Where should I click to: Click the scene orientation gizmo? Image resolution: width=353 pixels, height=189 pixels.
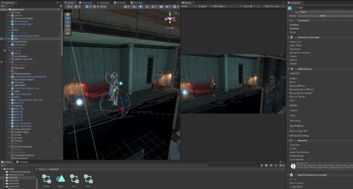click(170, 19)
